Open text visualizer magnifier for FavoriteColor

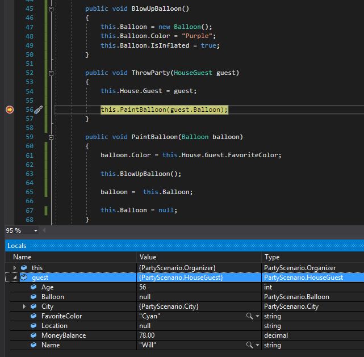pyautogui.click(x=249, y=316)
